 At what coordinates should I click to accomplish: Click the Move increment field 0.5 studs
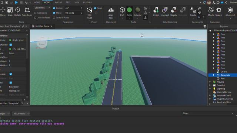(x=73, y=13)
